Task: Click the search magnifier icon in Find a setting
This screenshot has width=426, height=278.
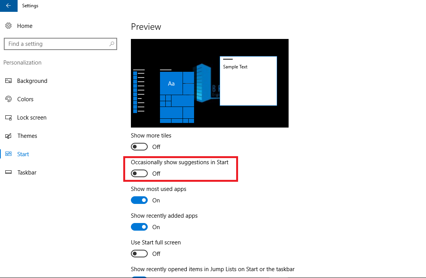Action: pyautogui.click(x=112, y=44)
